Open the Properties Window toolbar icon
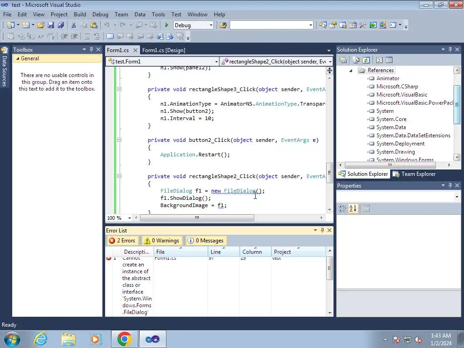Screen dimensions: 464x348 point(333,25)
